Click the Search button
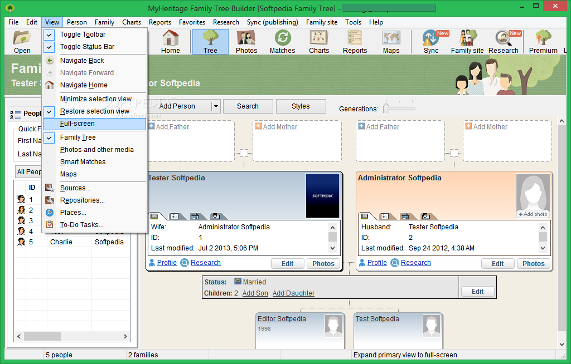 pos(248,106)
